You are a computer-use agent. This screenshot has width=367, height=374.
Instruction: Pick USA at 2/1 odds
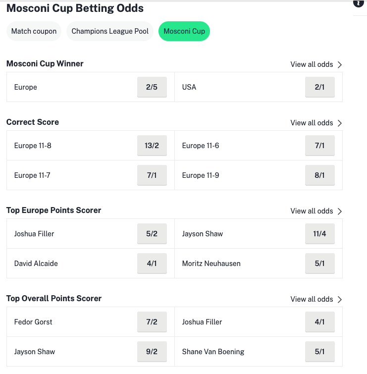[x=319, y=87]
